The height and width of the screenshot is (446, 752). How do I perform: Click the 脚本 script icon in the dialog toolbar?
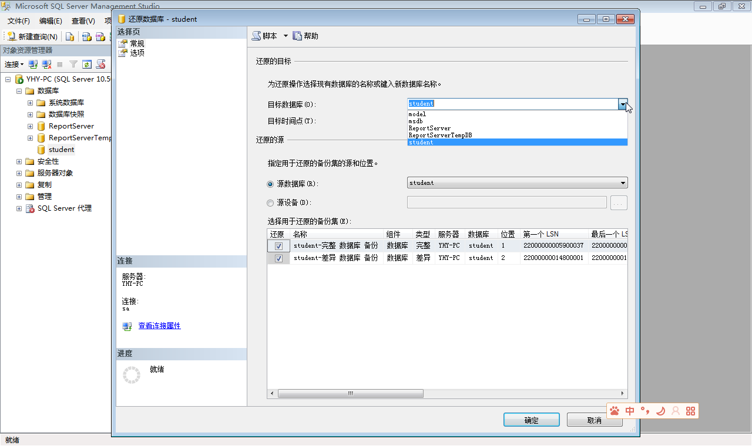(x=257, y=36)
